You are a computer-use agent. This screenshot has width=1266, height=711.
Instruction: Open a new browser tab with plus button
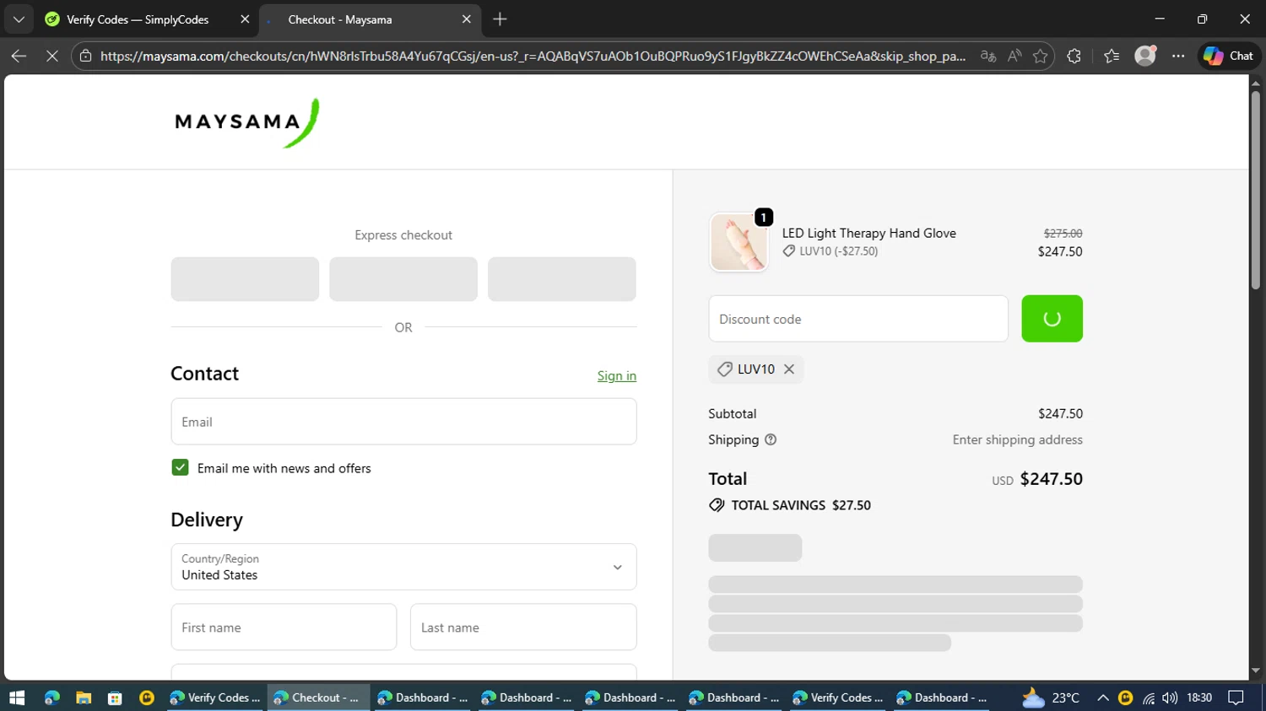(500, 19)
